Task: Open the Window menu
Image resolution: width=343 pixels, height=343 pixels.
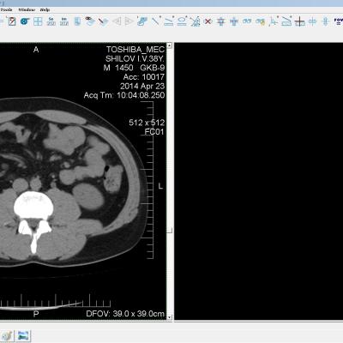Action: click(x=27, y=9)
